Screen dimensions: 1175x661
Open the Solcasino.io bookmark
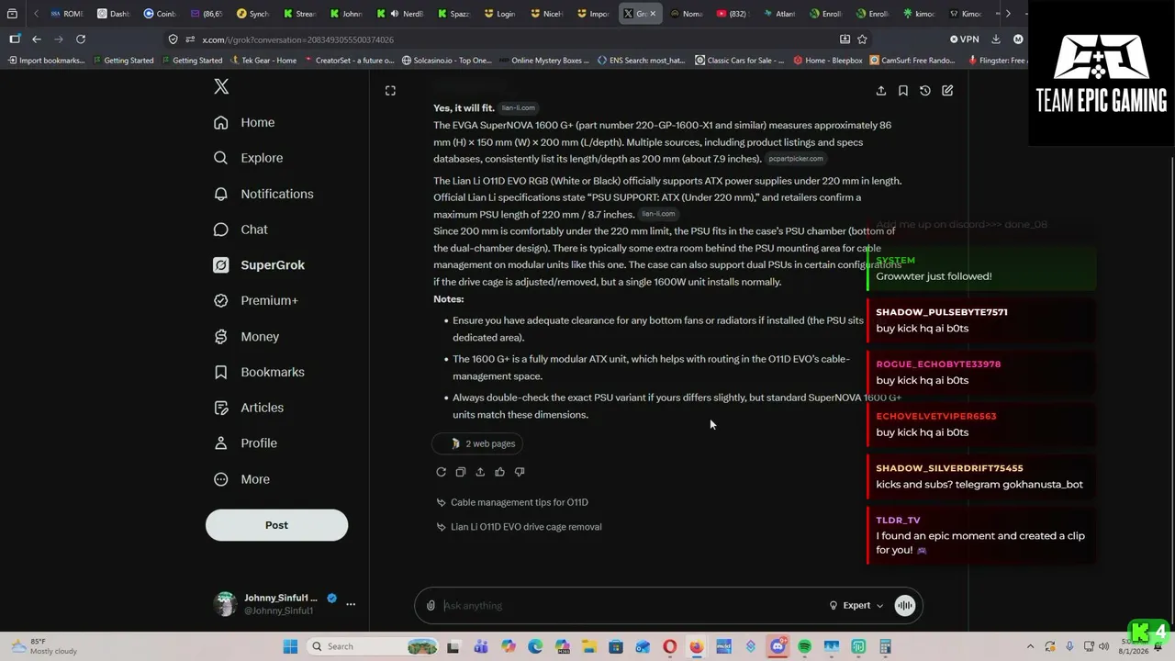point(445,61)
